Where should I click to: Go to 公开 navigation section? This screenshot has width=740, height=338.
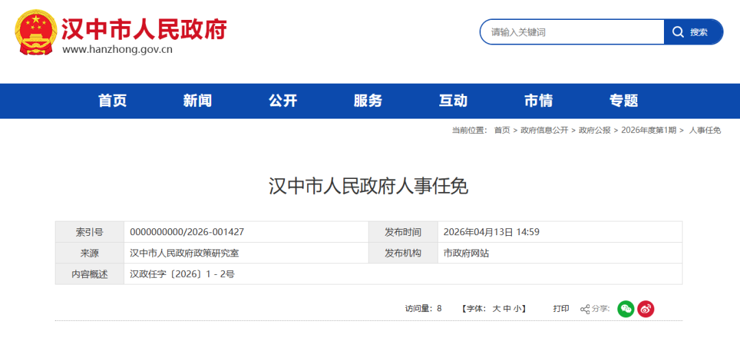[283, 101]
